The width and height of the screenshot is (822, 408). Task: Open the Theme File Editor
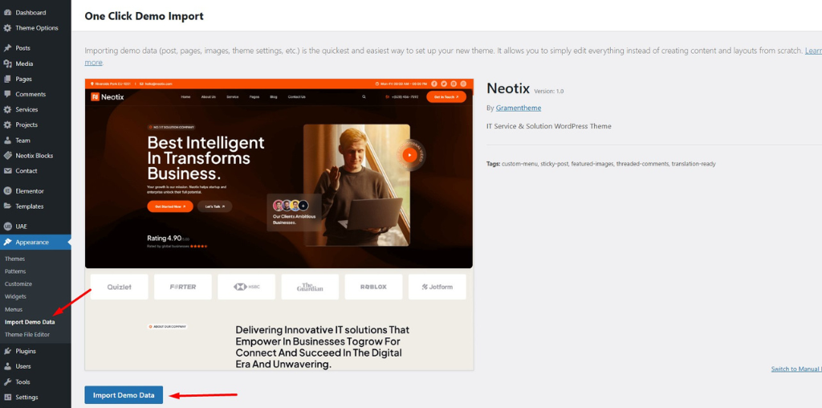tap(27, 334)
